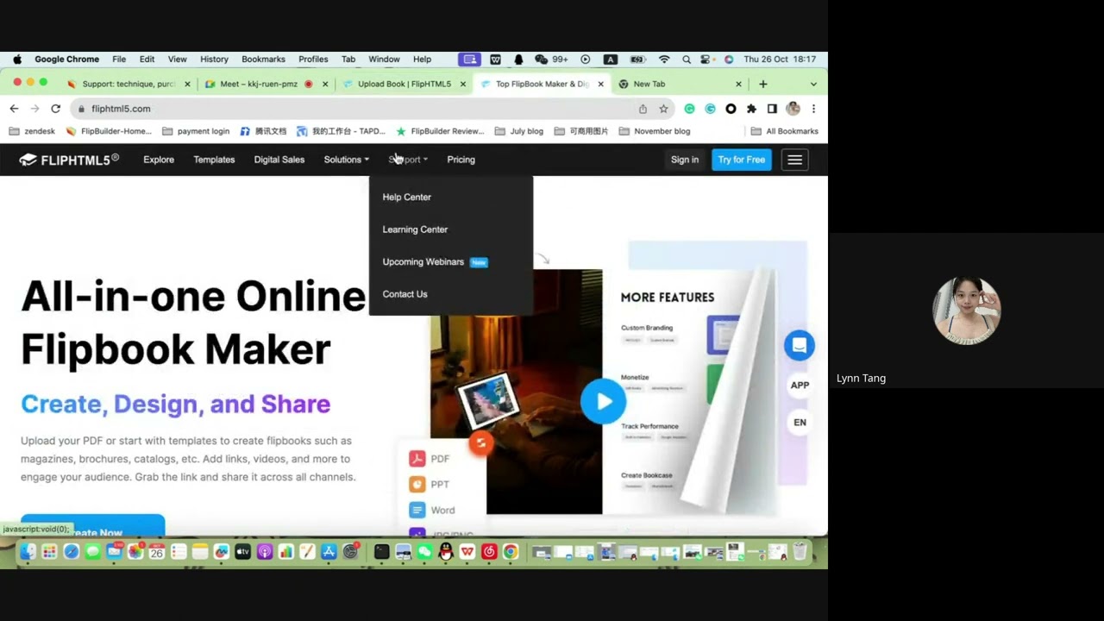The image size is (1104, 621).
Task: Open the Chrome profile avatar
Action: coord(793,109)
